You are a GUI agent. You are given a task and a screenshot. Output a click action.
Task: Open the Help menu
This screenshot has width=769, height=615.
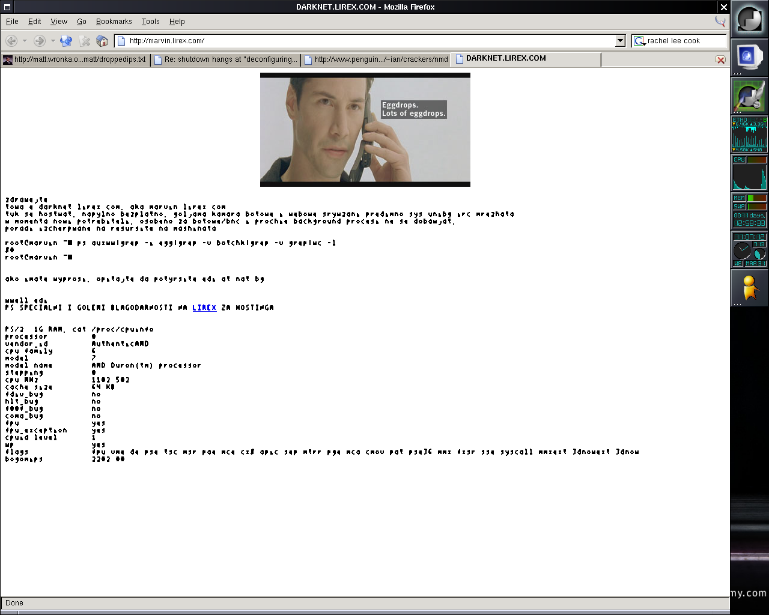[177, 22]
